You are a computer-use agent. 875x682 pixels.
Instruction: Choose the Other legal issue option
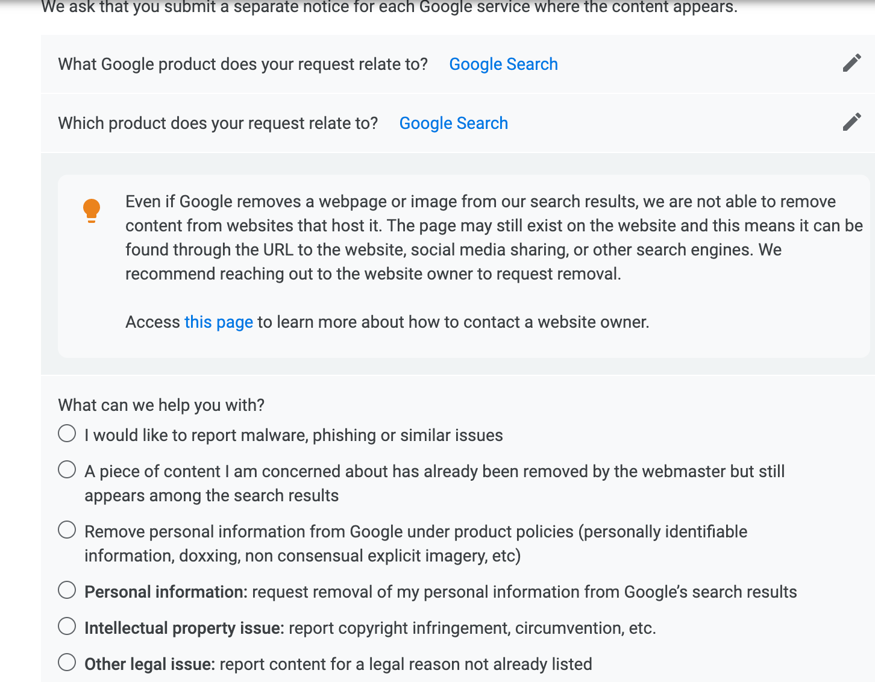pos(67,662)
